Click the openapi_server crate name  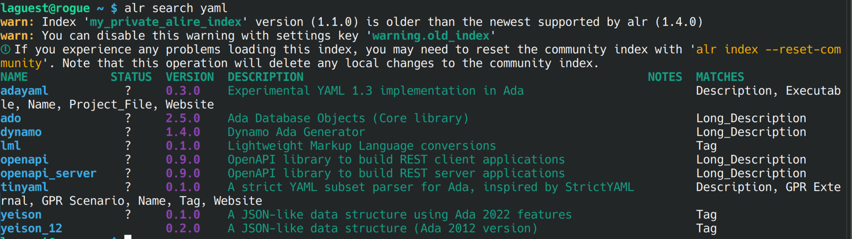click(x=48, y=173)
